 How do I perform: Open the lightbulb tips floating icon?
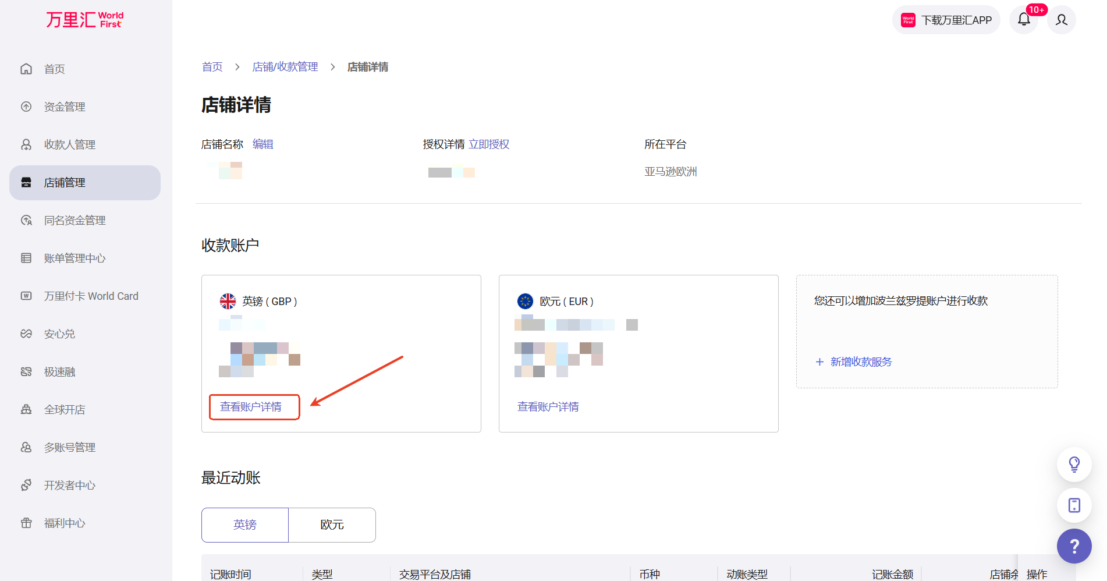tap(1074, 464)
